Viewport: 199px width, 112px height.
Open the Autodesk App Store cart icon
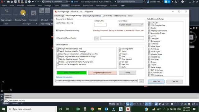[172, 2]
